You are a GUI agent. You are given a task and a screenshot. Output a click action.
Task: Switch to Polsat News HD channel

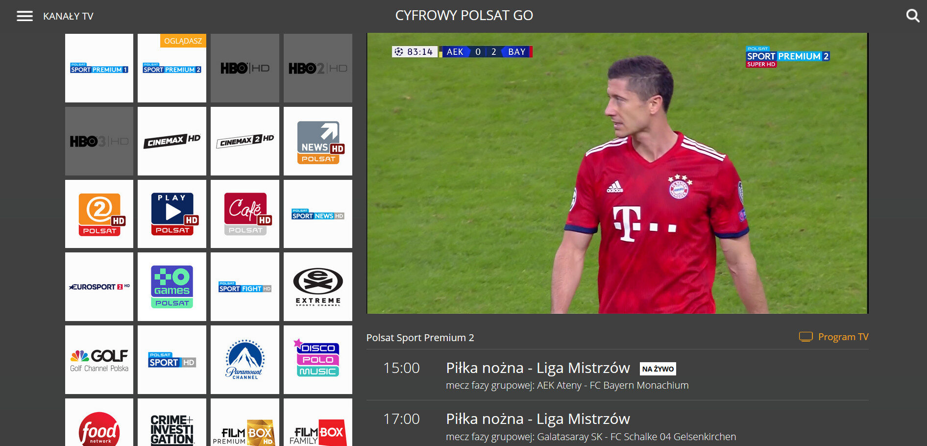[x=318, y=141]
